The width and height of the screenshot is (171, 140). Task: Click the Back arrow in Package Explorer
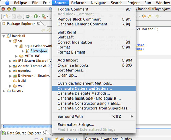coord(43,30)
